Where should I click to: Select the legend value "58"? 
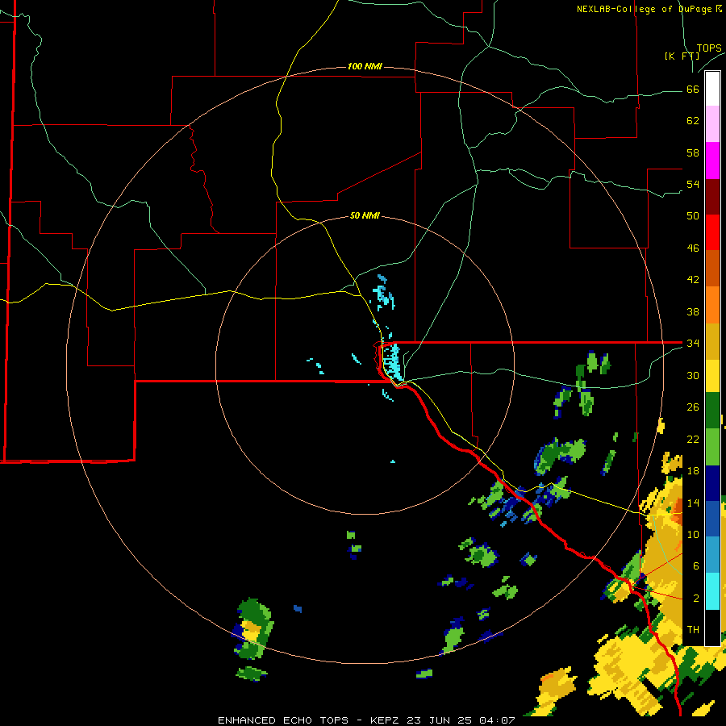click(x=693, y=152)
